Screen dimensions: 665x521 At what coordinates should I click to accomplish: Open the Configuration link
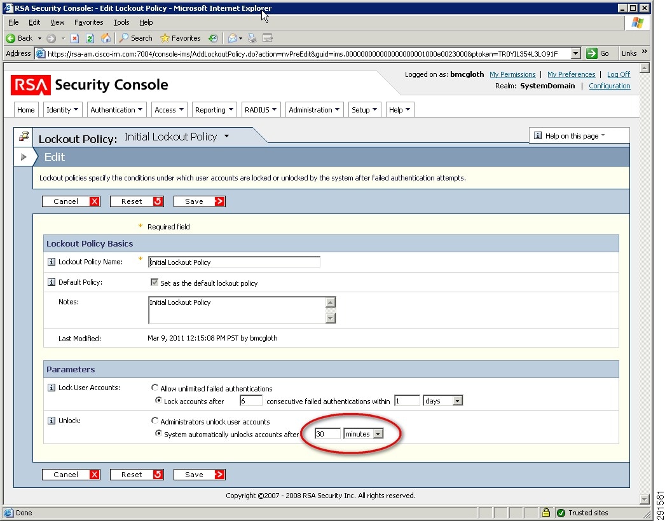coord(610,86)
